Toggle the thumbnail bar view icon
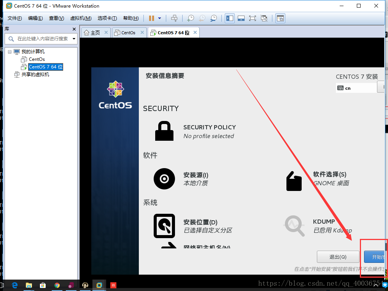This screenshot has width=388, height=291. point(241,18)
